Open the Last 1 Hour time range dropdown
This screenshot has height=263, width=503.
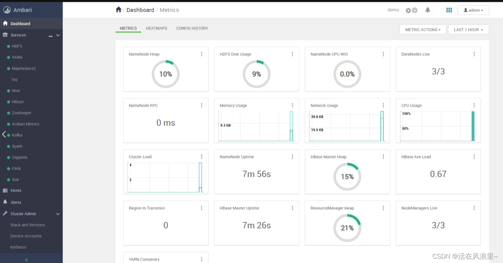468,30
